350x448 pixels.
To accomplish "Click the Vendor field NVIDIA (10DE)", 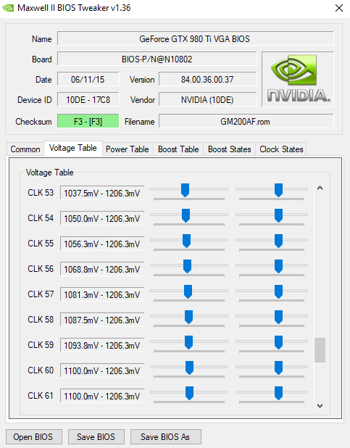I will pyautogui.click(x=208, y=100).
